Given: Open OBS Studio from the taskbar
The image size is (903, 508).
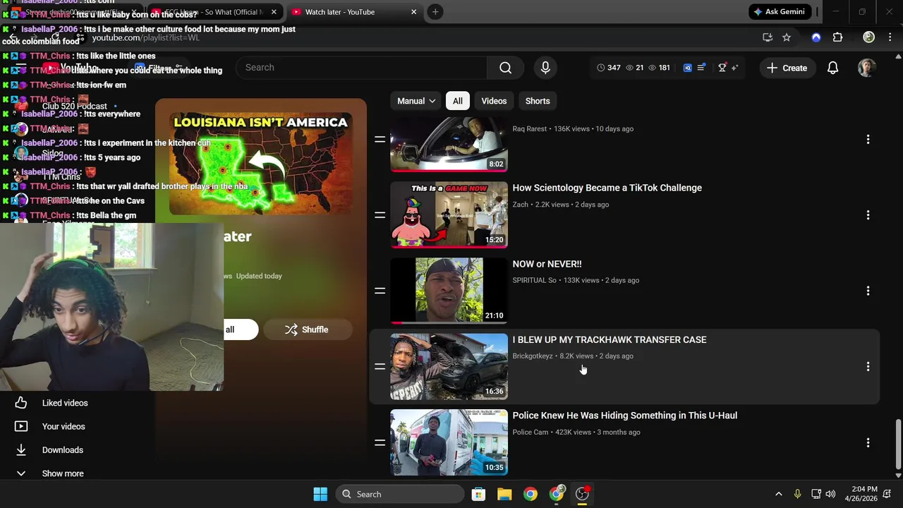Looking at the screenshot, I should pos(582,494).
